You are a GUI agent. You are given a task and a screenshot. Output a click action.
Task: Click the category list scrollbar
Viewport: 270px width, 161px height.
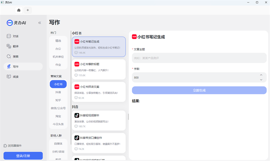pos(71,88)
